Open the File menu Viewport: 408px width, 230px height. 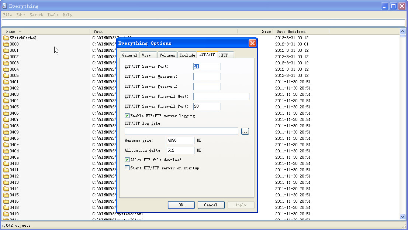[7, 15]
